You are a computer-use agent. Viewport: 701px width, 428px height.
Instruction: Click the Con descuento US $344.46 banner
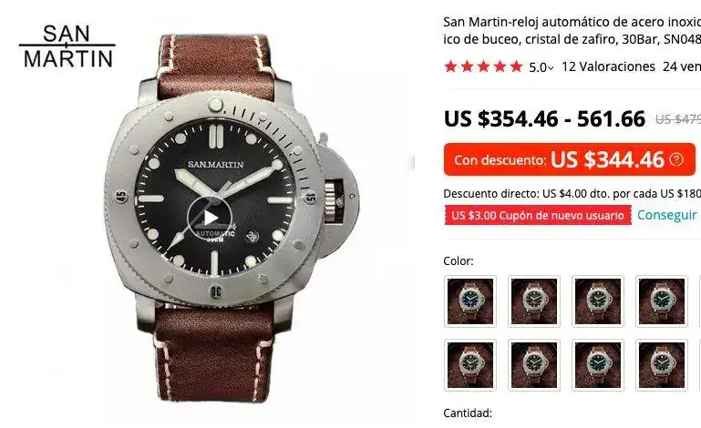tap(569, 159)
